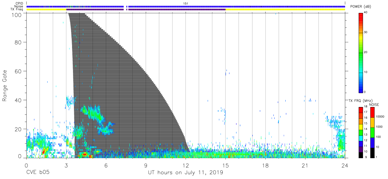Click the '24' UT hour tick label

pyautogui.click(x=345, y=165)
